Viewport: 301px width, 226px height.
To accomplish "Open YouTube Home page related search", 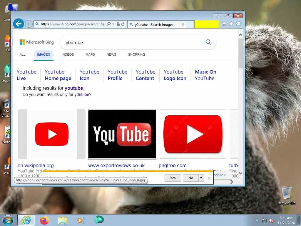I will pos(58,75).
